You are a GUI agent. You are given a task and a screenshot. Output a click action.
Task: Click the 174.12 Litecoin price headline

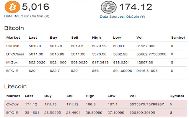136,7
